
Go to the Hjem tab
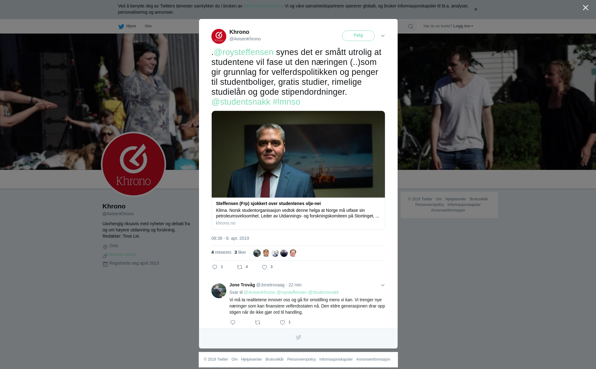127,26
